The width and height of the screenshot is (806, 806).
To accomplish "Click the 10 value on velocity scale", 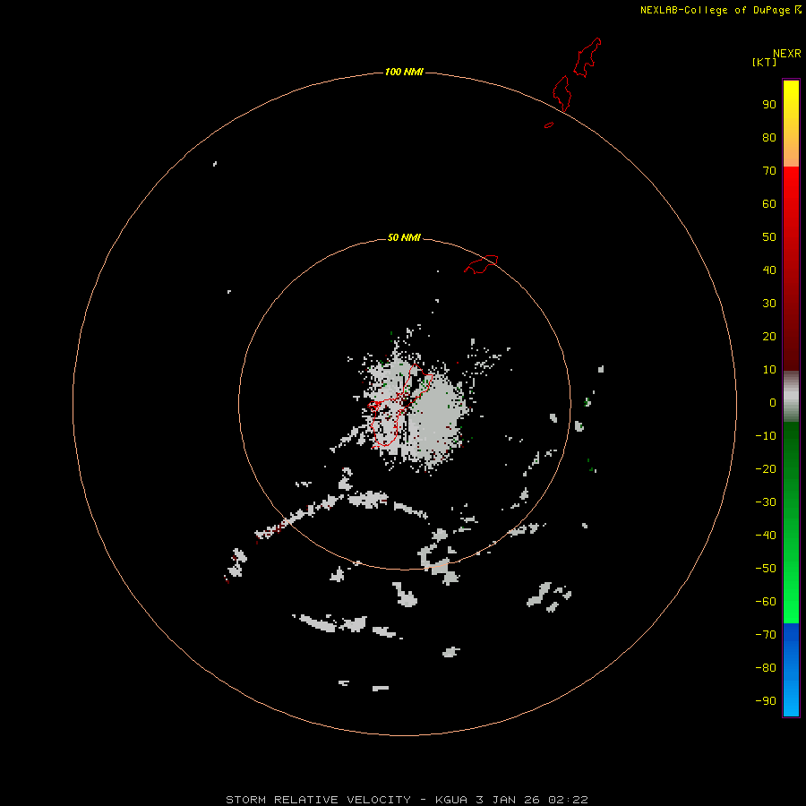I will (x=769, y=370).
